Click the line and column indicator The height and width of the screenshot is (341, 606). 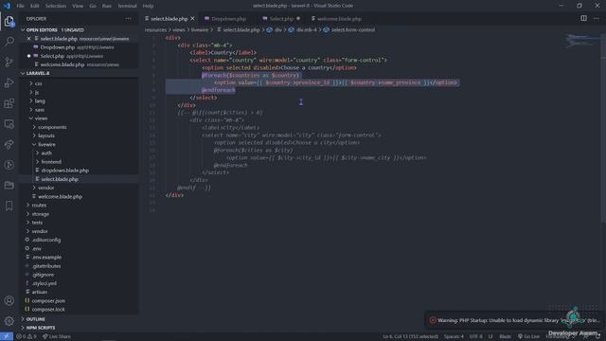coord(410,336)
